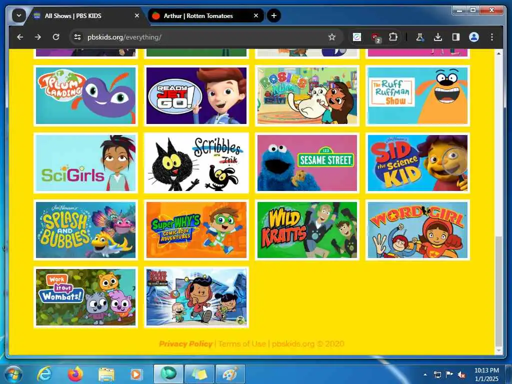Click the vertical scrollbar thumb
This screenshot has width=512, height=384.
tap(498, 291)
